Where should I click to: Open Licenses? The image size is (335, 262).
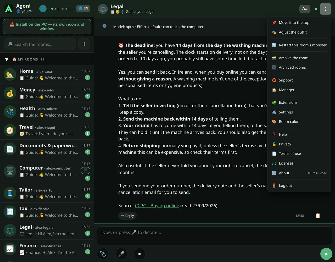tap(299, 163)
